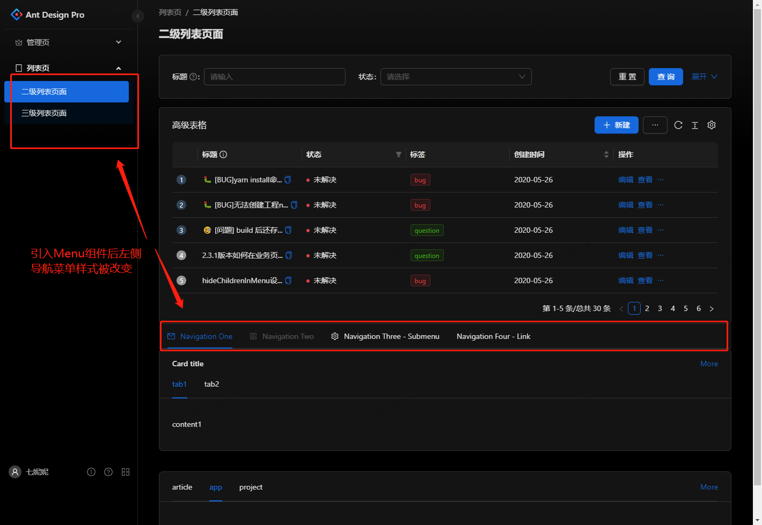Click the copy icon next to yarn install row
762x525 pixels.
point(288,180)
